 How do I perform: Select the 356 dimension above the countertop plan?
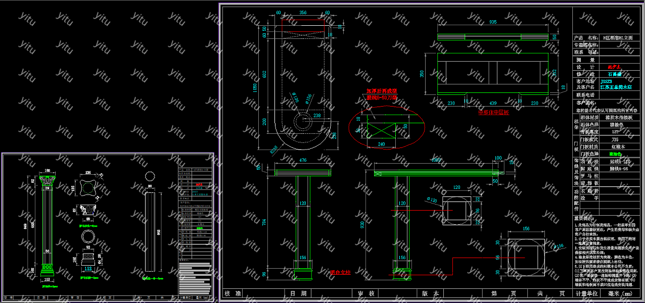pyautogui.click(x=303, y=13)
